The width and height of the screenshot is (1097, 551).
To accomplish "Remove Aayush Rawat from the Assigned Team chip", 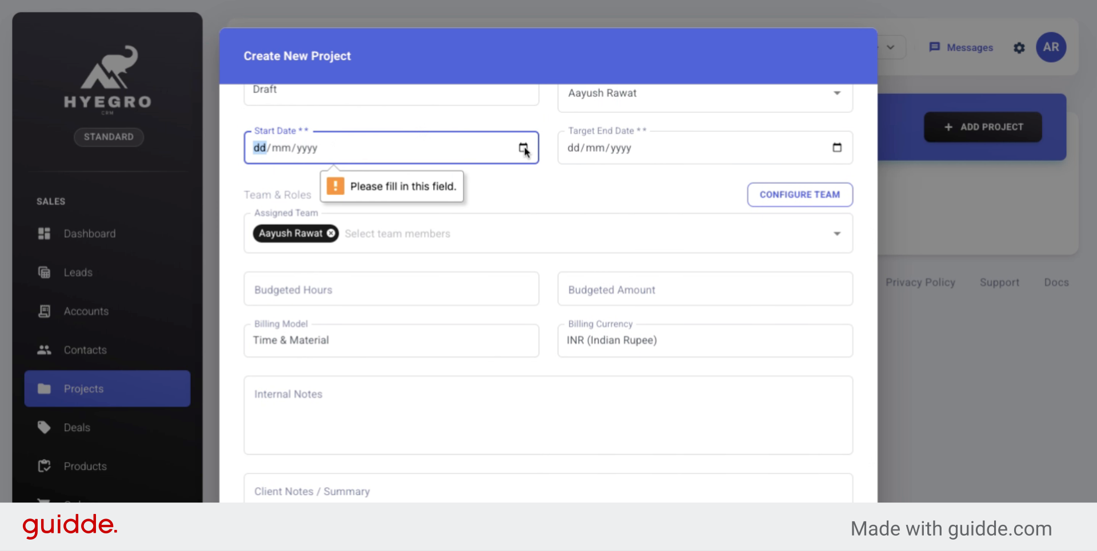I will tap(331, 233).
